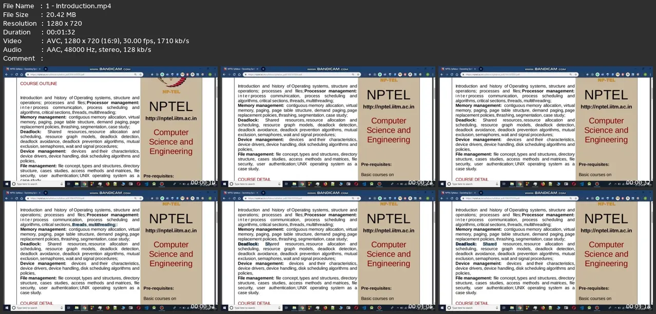Viewport: 656px width, 314px height.
Task: Open the Start menu in the 00:00:10 frame
Action: pos(7,183)
